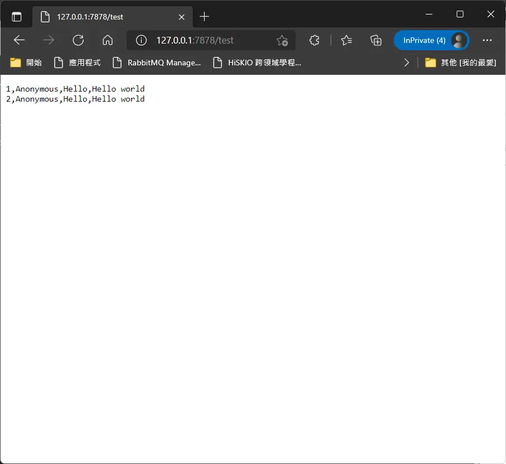Image resolution: width=506 pixels, height=464 pixels.
Task: Open the HiSKIO 跨領域學程 bookmark
Action: point(257,63)
